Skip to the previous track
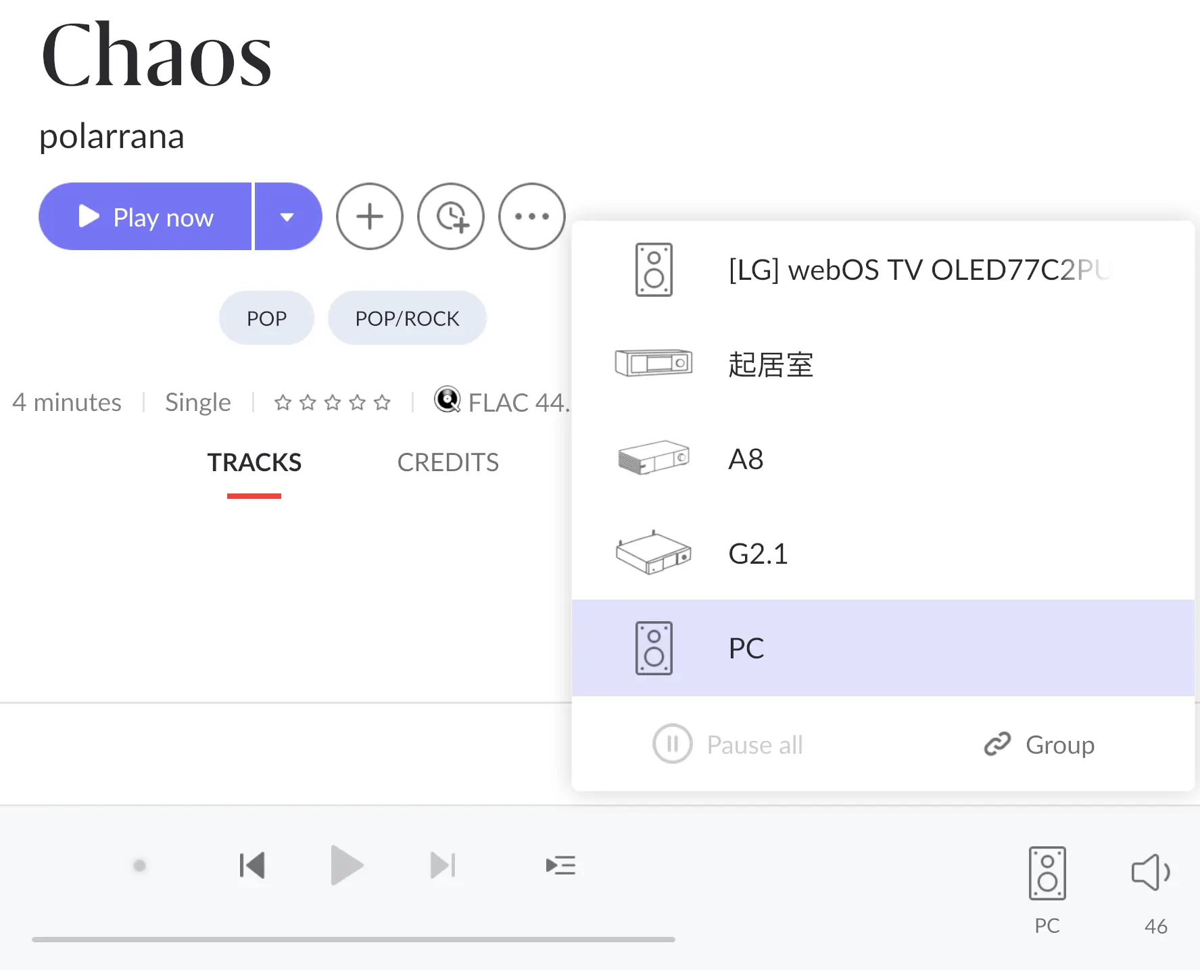1200x970 pixels. coord(252,865)
